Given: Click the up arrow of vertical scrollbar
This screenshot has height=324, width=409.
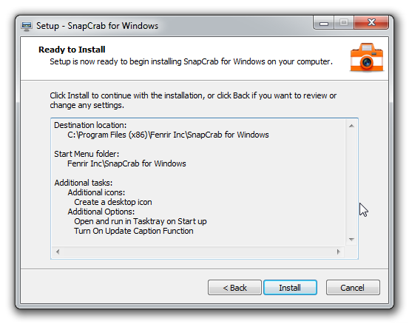Looking at the screenshot, I should pos(351,126).
